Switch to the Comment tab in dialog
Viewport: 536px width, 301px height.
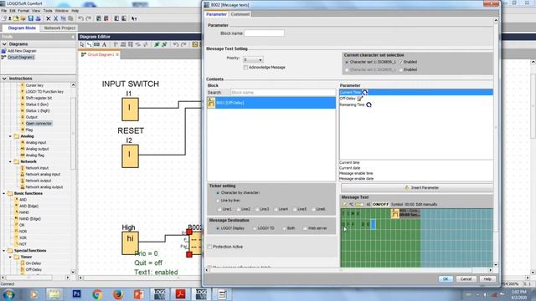pos(240,14)
